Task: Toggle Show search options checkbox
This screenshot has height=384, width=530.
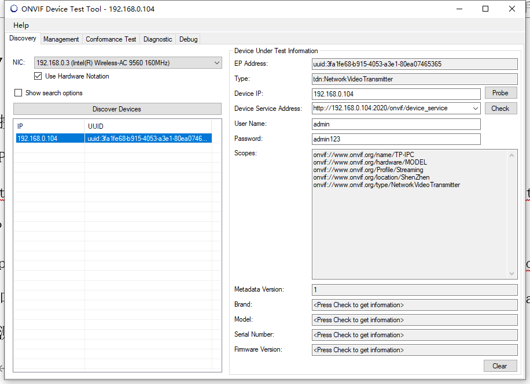Action: click(x=19, y=93)
